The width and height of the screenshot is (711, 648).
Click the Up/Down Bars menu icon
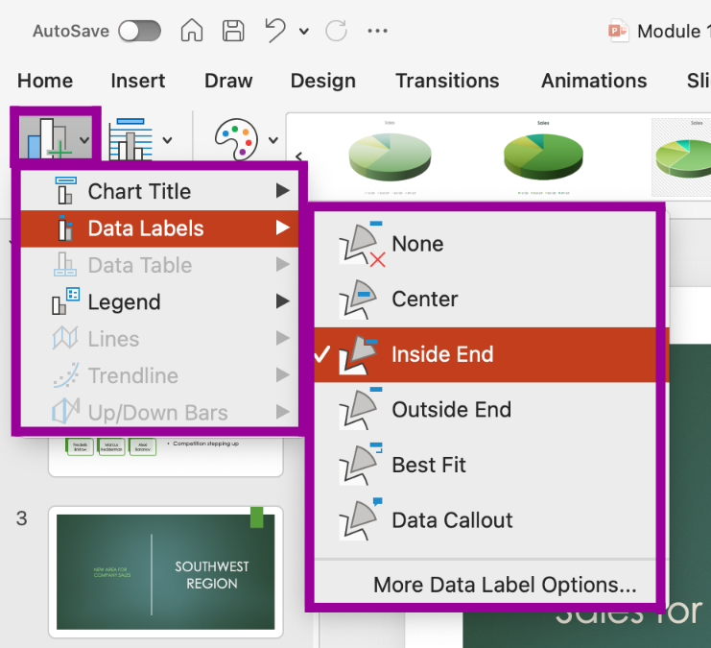[66, 411]
